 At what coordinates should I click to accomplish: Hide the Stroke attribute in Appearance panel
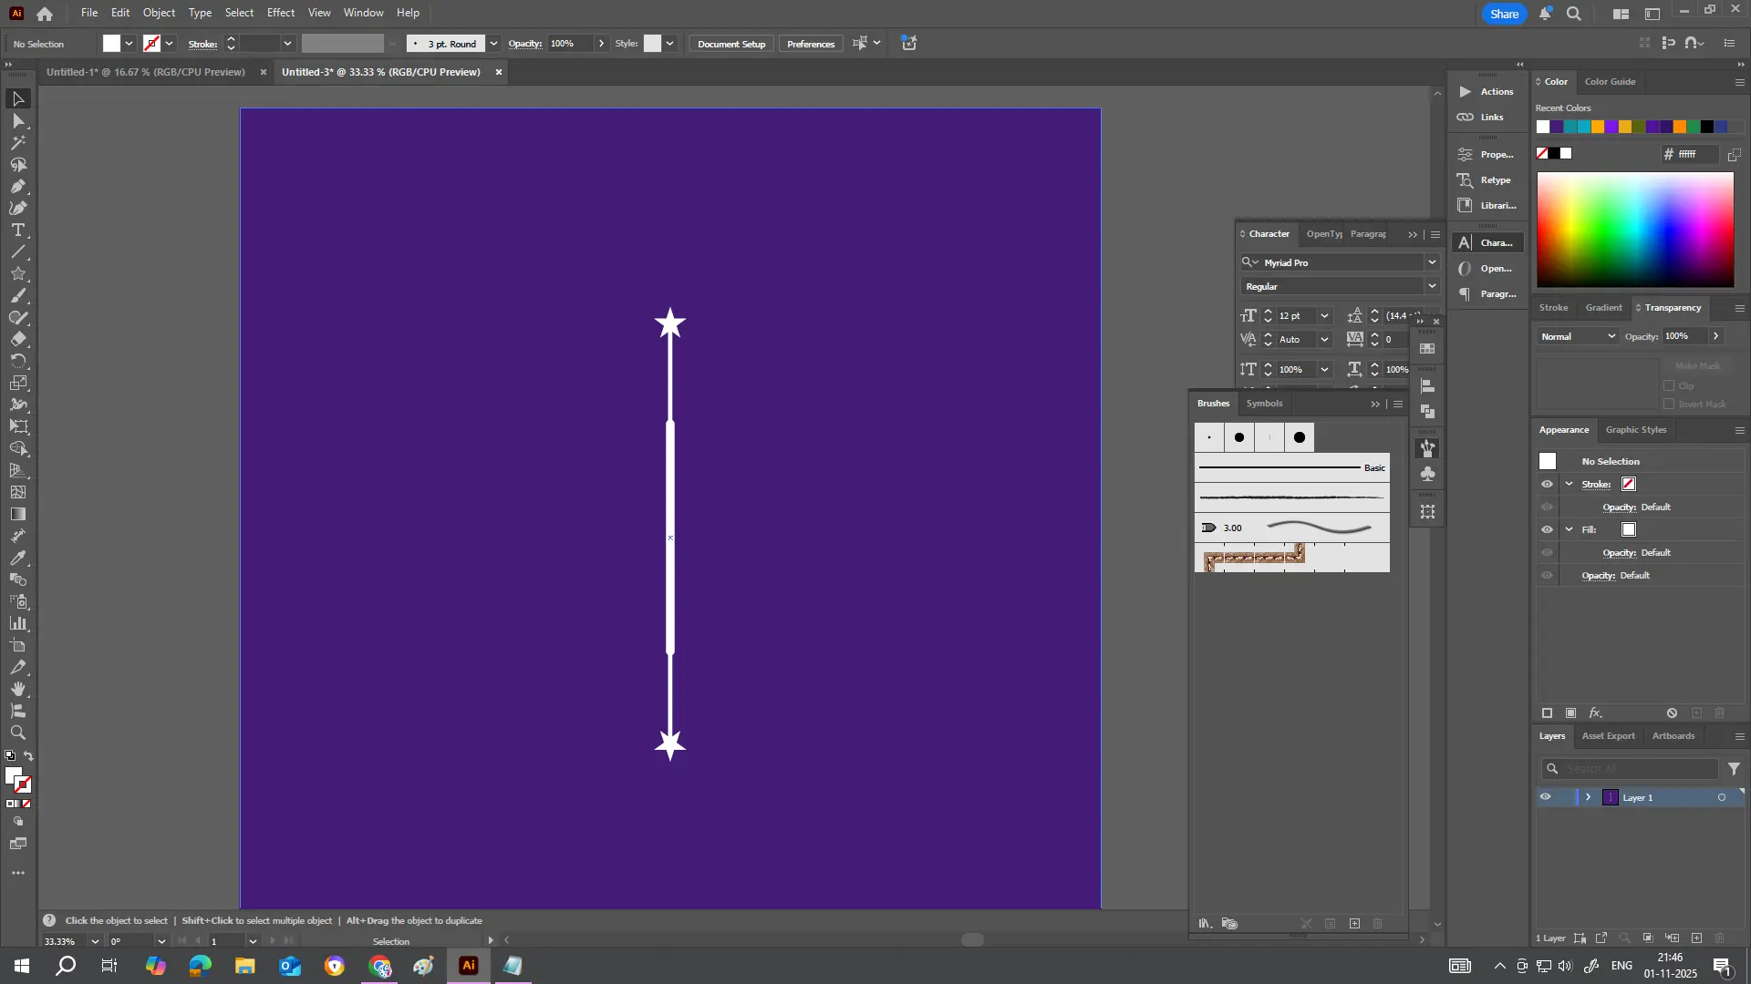point(1548,484)
